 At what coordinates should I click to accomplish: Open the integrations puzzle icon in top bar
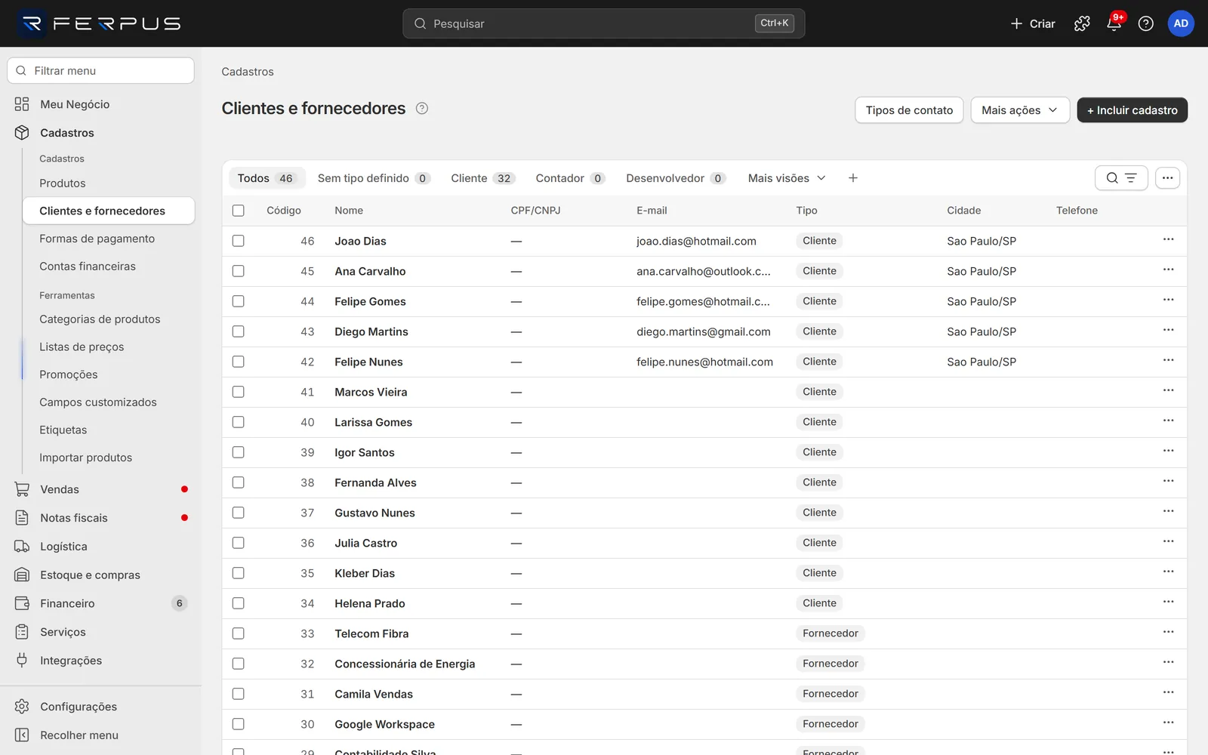click(1082, 23)
